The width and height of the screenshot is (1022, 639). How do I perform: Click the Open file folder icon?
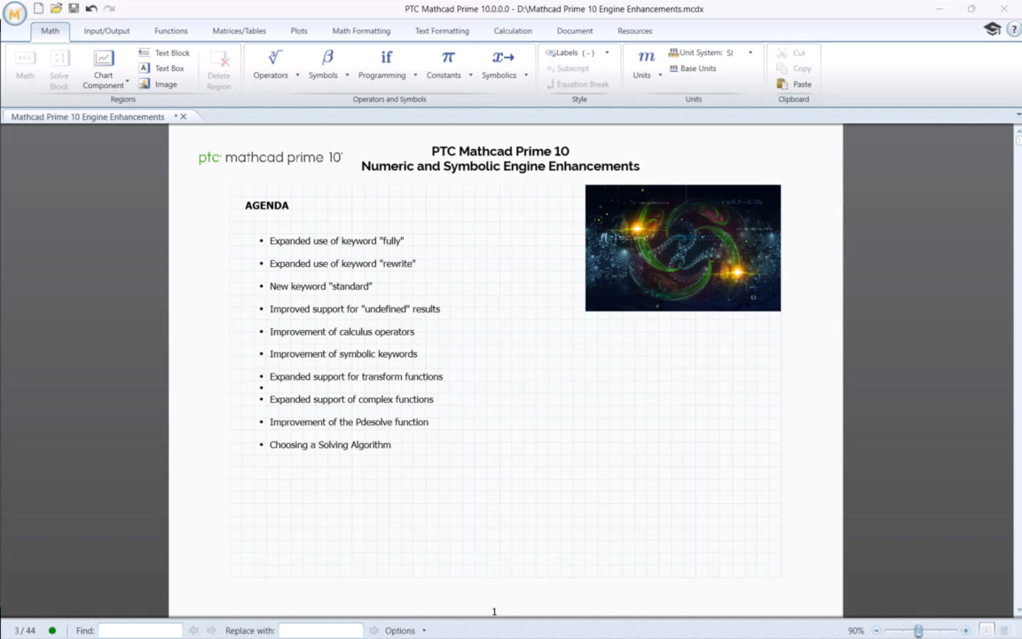coord(56,9)
